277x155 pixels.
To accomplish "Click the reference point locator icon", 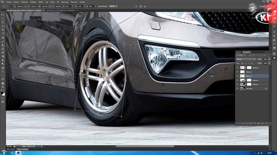I will click(12, 6).
